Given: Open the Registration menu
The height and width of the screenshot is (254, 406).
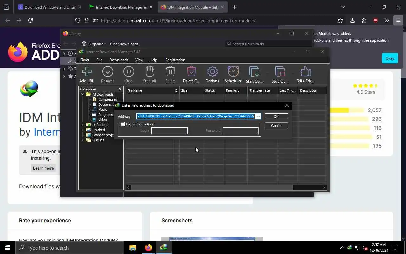Looking at the screenshot, I should [x=175, y=60].
